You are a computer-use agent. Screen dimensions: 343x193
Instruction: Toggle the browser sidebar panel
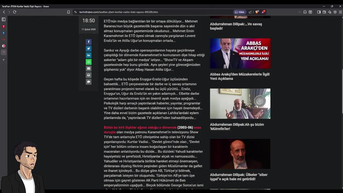[319, 12]
